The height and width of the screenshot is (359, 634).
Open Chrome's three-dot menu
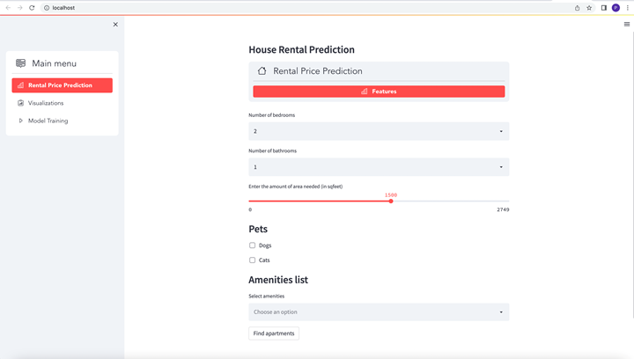(627, 7)
